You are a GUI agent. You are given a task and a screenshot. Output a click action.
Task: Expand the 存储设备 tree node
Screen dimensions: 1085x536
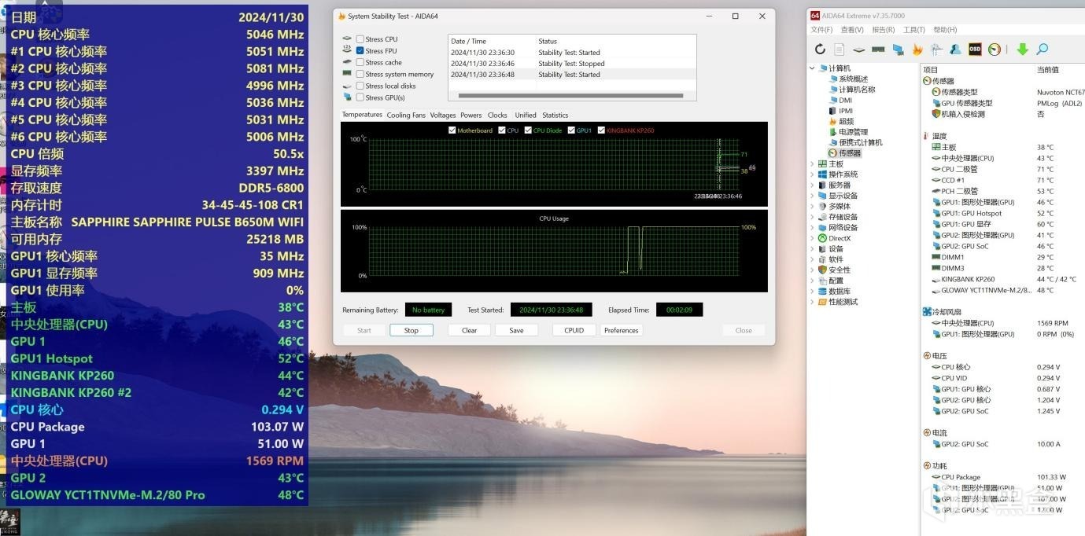tap(813, 217)
